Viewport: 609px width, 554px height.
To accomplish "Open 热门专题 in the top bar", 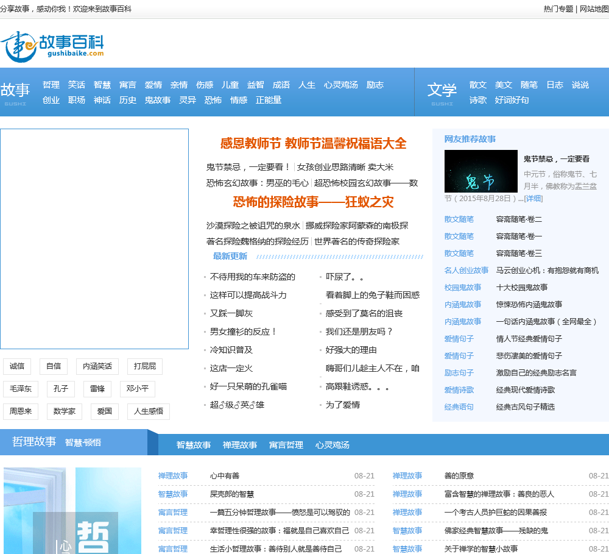I will pyautogui.click(x=558, y=9).
